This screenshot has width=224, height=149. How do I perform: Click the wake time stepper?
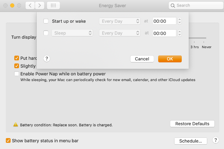coord(179,21)
